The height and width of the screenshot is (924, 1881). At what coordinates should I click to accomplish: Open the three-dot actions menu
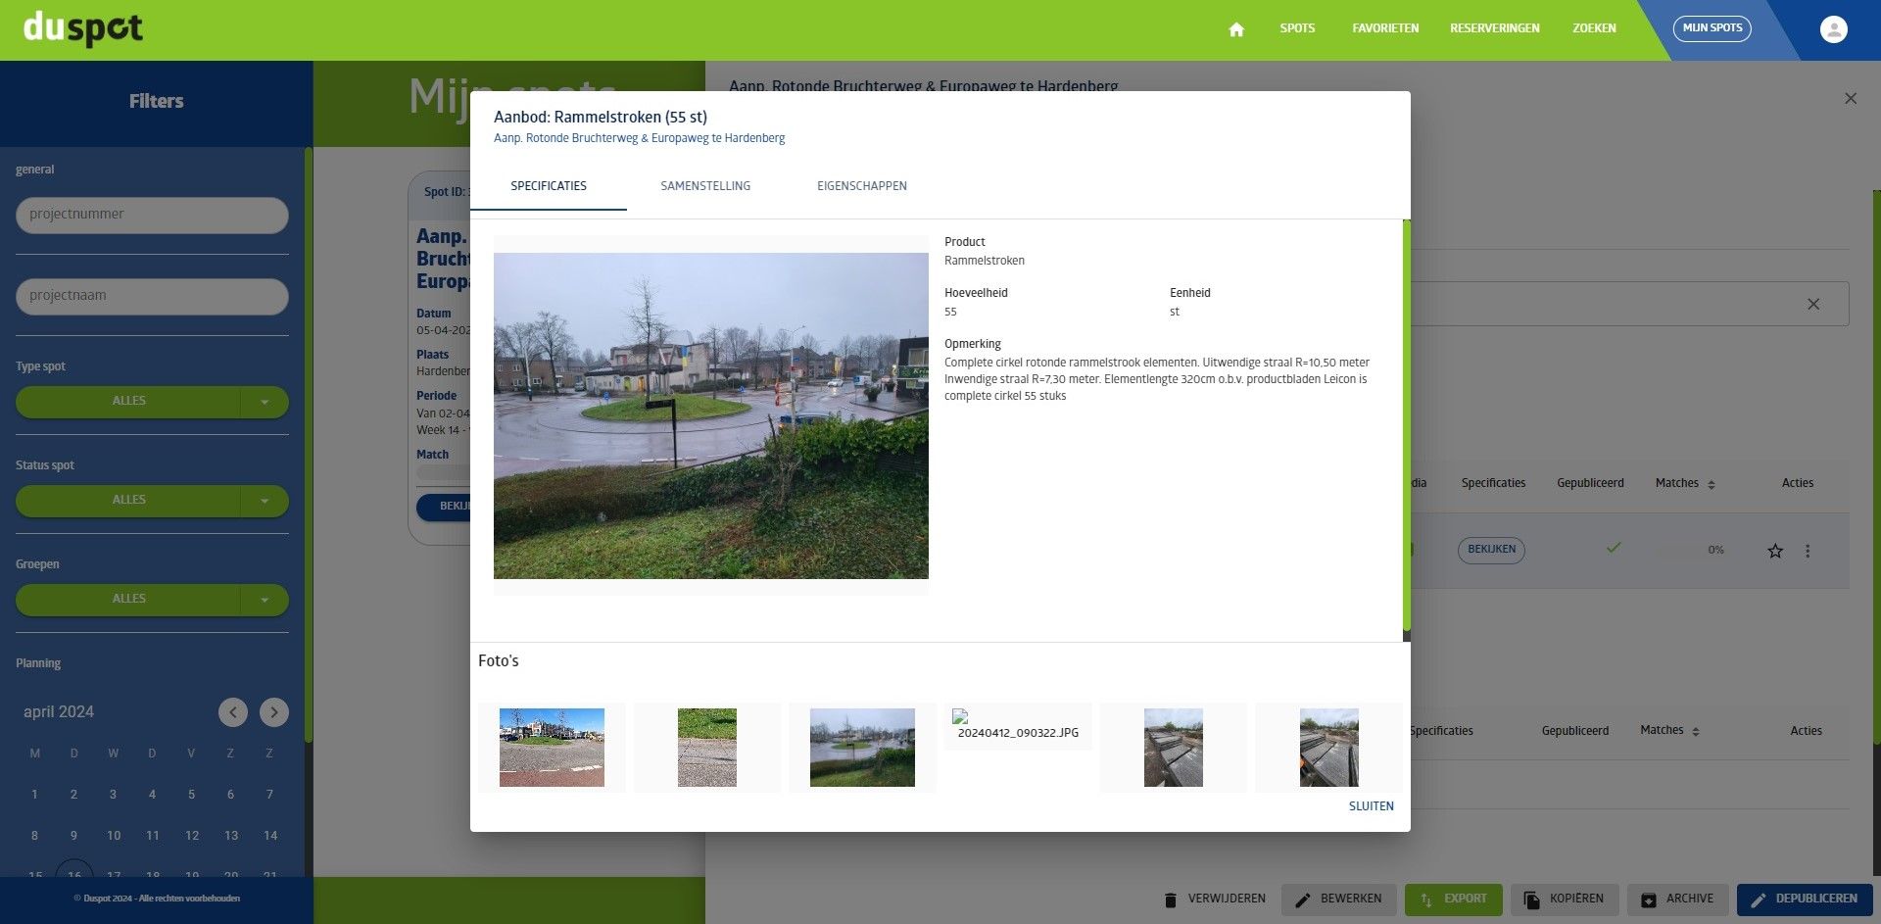1808,551
